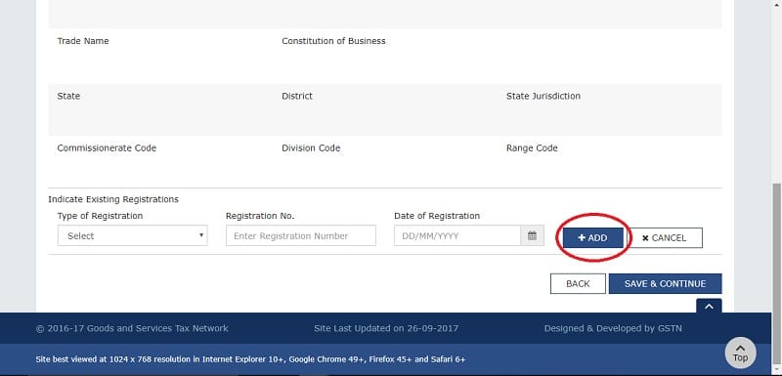Select the 'Constitution of Business' label
Viewport: 782px width, 376px height.
click(x=333, y=41)
